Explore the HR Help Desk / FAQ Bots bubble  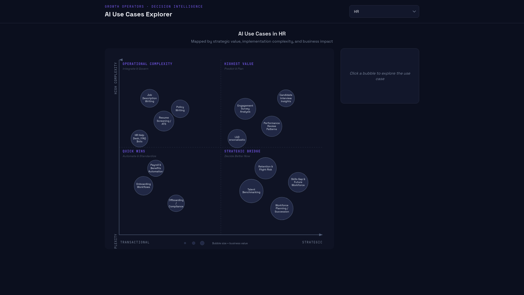pos(139,138)
